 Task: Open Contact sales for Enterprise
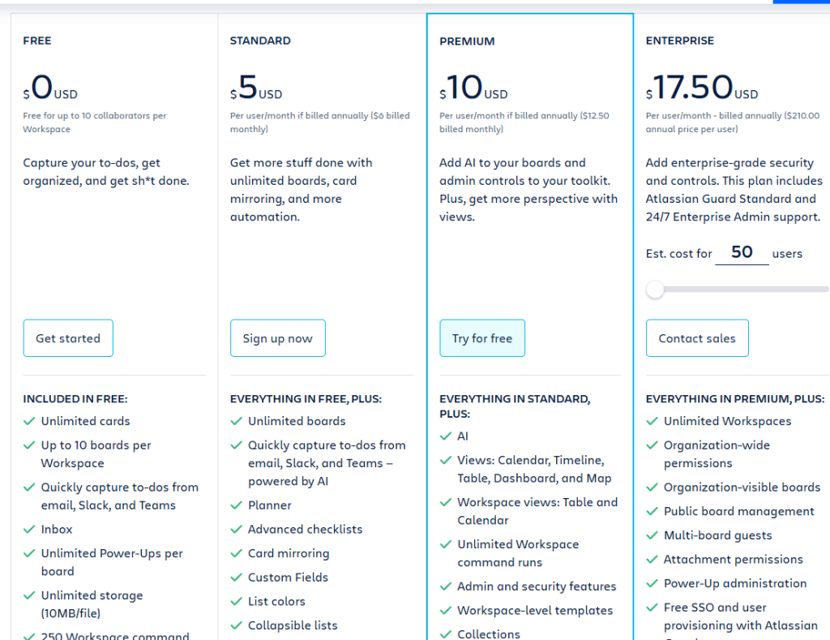pos(697,338)
